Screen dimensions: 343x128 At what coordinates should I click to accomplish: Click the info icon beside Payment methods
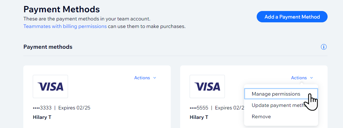point(323,47)
